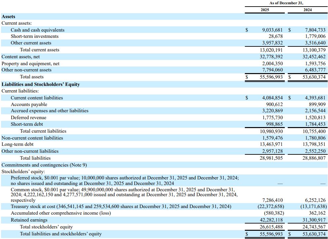Viewport: 328px width, 239px height.
Task: Click Liabilities and Stockholders' Equity heading
Action: (41, 84)
